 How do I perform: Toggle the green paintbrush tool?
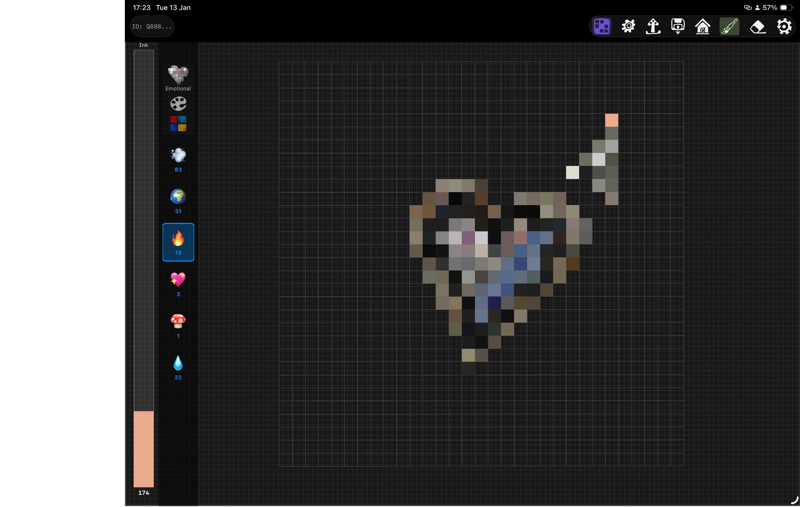tap(729, 26)
